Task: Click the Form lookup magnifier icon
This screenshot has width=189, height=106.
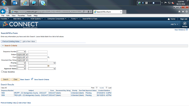Action: pyautogui.click(x=48, y=57)
